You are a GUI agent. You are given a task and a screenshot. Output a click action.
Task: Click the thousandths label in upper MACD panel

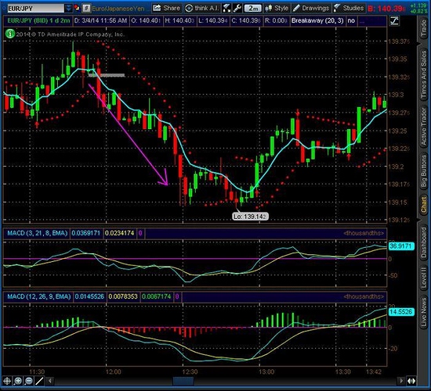(364, 233)
